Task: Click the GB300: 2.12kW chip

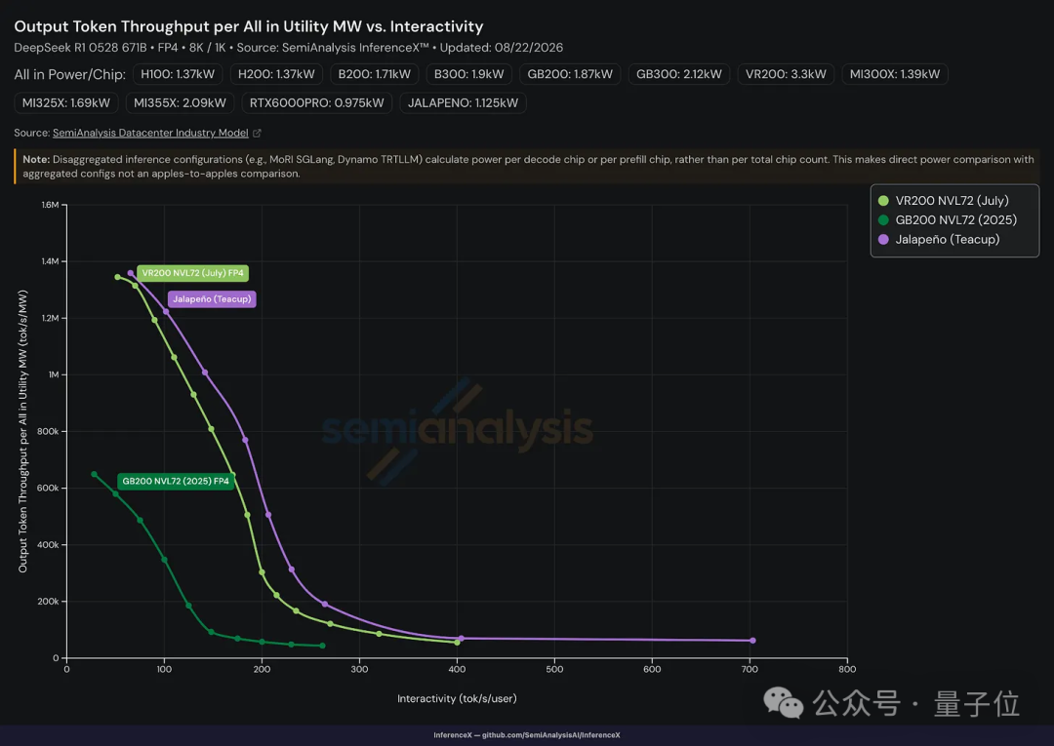Action: pos(679,74)
